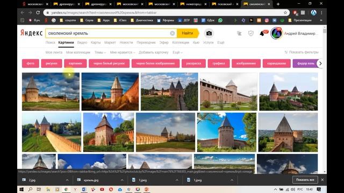Open the Instagram bookmark icon in bookmarks bar
Screen dimensions: 344x193
coord(267,20)
